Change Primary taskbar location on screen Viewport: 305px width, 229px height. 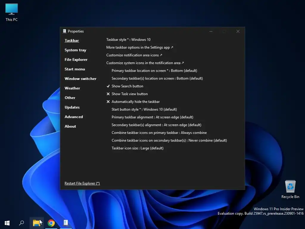tap(154, 70)
